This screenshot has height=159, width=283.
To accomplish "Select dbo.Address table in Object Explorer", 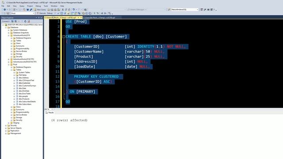I will 23,78.
